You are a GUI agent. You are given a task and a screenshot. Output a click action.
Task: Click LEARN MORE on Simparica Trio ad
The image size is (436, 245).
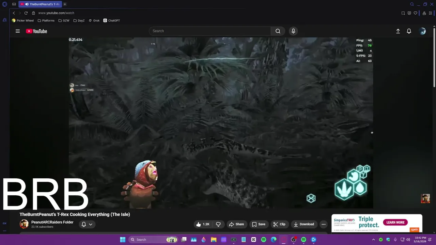(x=395, y=222)
